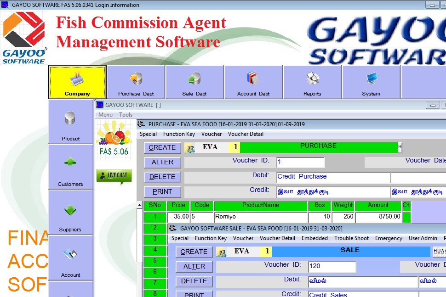This screenshot has width=446, height=297.
Task: Click the Gayoo Software logo at top-left
Action: 24,38
